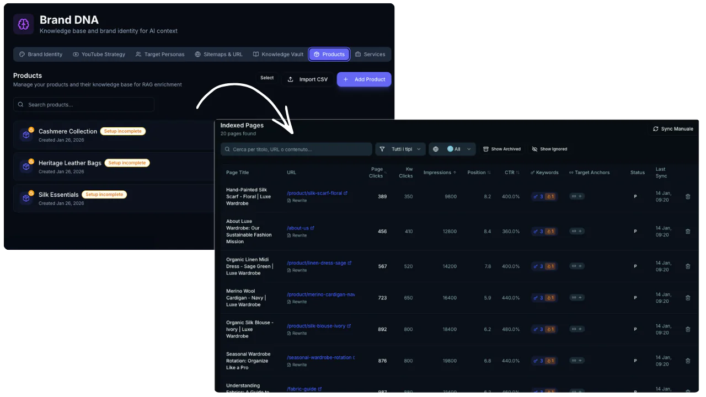Delete the Hand-Painted Silk Scarf row via trash icon

[687, 197]
